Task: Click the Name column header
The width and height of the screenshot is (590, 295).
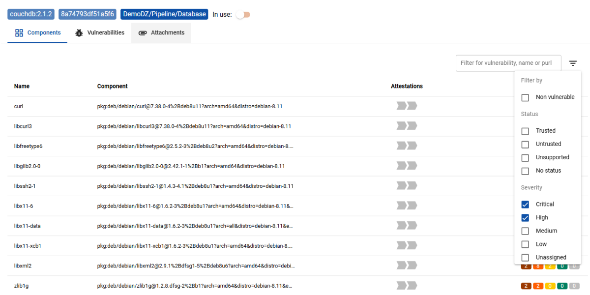Action: coord(22,86)
